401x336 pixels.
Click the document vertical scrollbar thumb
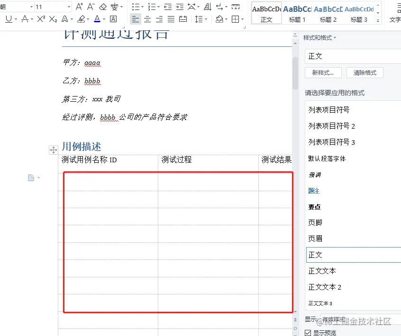[x=295, y=73]
